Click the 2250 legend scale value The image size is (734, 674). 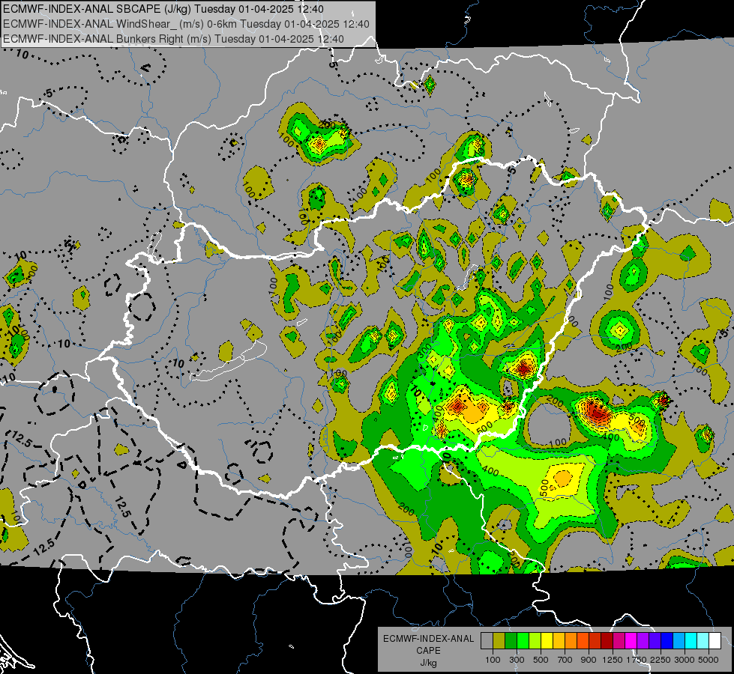pos(661,660)
